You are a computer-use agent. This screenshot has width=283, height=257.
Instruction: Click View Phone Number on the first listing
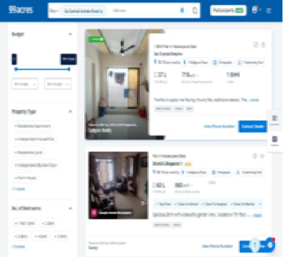pyautogui.click(x=219, y=126)
